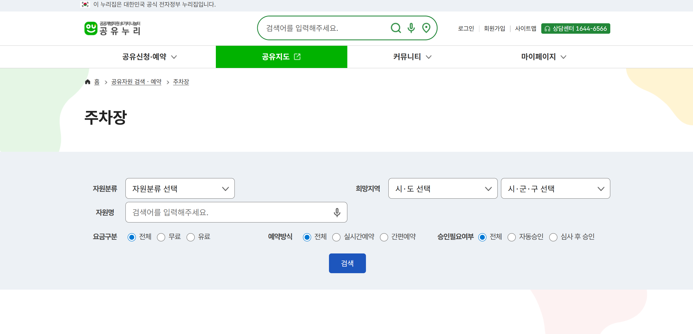This screenshot has width=693, height=334.
Task: Click the external link icon on 공유지도
Action: pos(297,57)
